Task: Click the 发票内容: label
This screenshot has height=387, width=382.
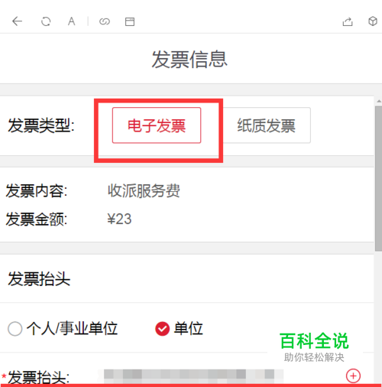Action: tap(37, 191)
